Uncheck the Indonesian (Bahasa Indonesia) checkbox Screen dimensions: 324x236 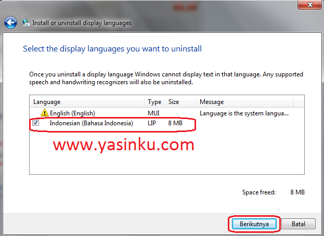tap(35, 123)
